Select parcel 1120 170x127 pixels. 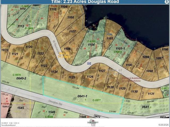click(29, 47)
